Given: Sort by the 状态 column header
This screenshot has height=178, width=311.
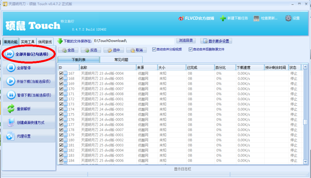Looking at the screenshot, I should click(295, 68).
